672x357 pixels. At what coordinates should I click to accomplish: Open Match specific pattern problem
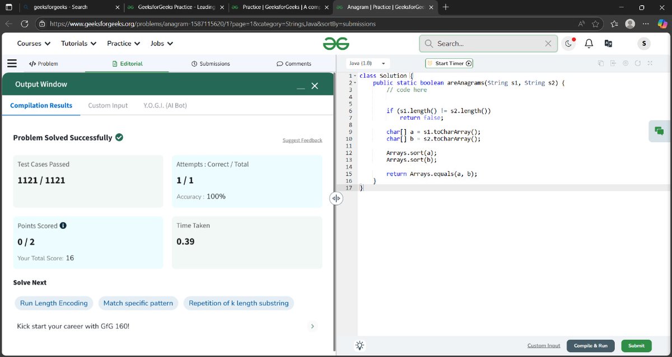click(138, 303)
